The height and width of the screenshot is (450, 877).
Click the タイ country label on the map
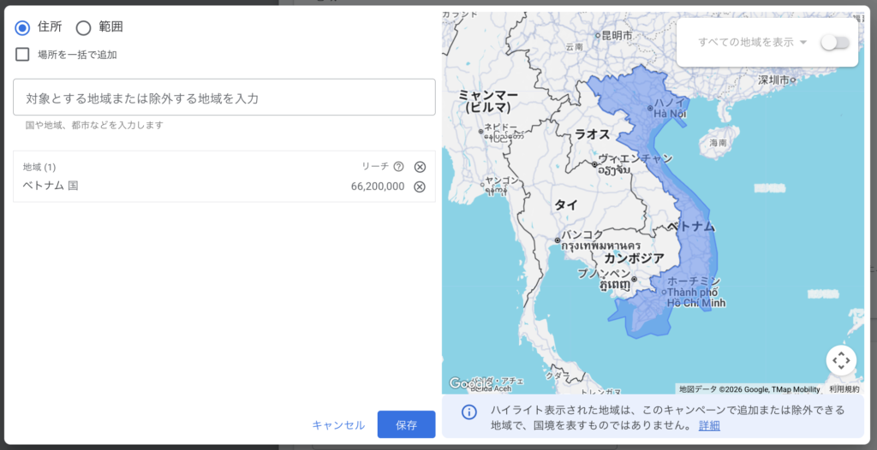click(x=565, y=205)
